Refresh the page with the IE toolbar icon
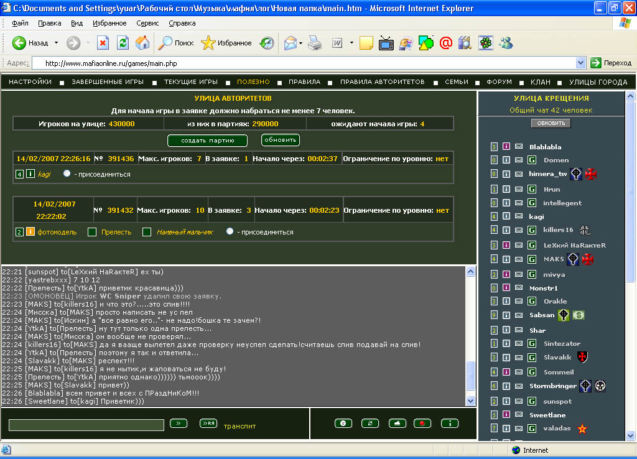Viewport: 637px width, 459px height. click(123, 43)
